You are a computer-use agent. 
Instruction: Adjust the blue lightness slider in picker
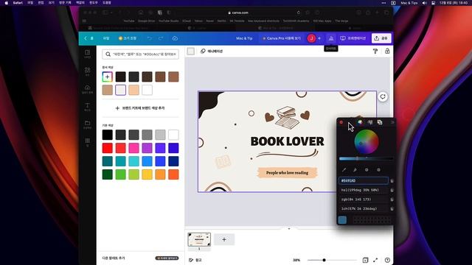(366, 158)
